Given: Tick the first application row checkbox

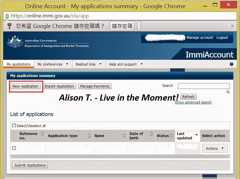Looking at the screenshot, I should tap(14, 148).
